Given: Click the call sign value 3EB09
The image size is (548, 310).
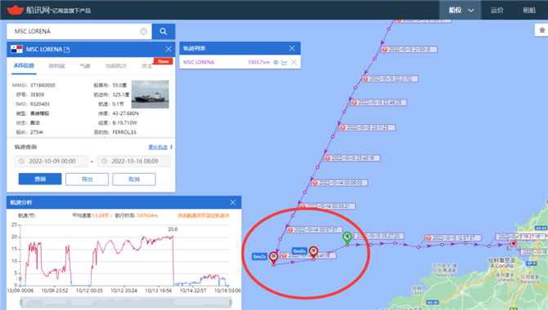Looking at the screenshot, I should [x=37, y=95].
